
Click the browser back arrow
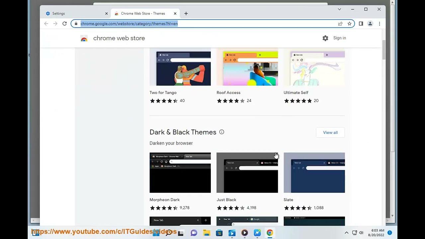tap(46, 24)
